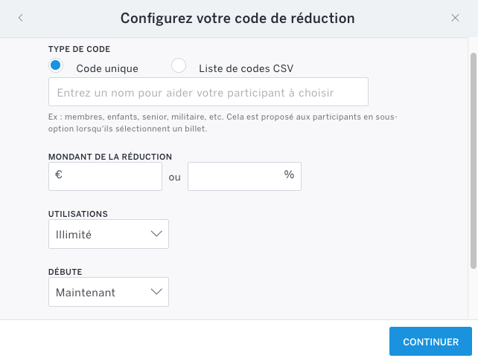Go back using the left arrow icon
The width and height of the screenshot is (478, 358).
[x=21, y=18]
